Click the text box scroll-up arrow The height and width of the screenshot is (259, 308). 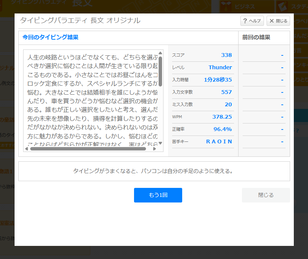click(160, 53)
